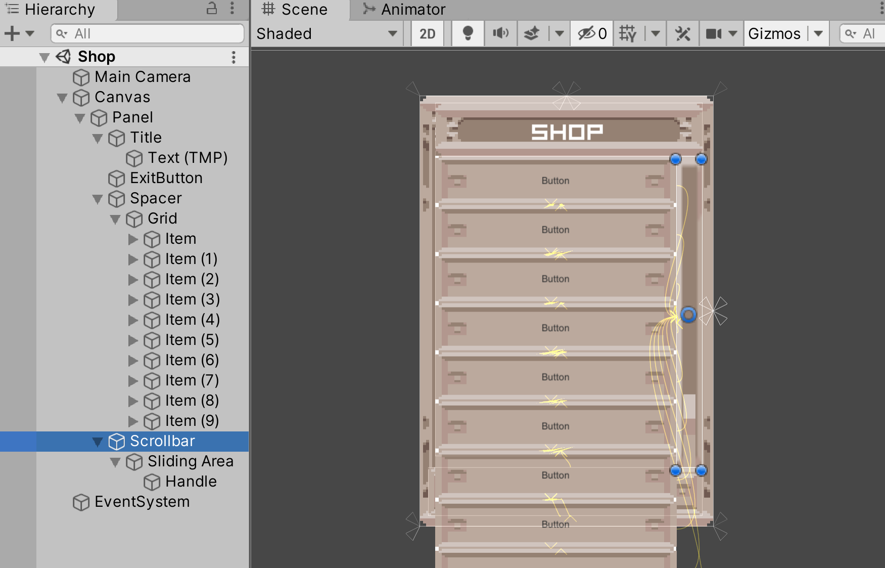This screenshot has height=568, width=885.
Task: Expand the Item (3) tree node
Action: click(133, 300)
